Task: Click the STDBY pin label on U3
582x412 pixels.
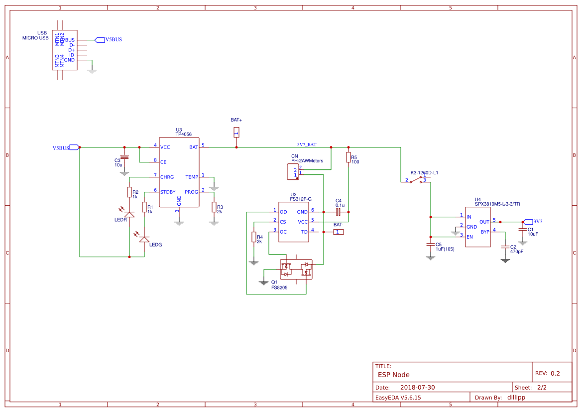Action: 168,192
